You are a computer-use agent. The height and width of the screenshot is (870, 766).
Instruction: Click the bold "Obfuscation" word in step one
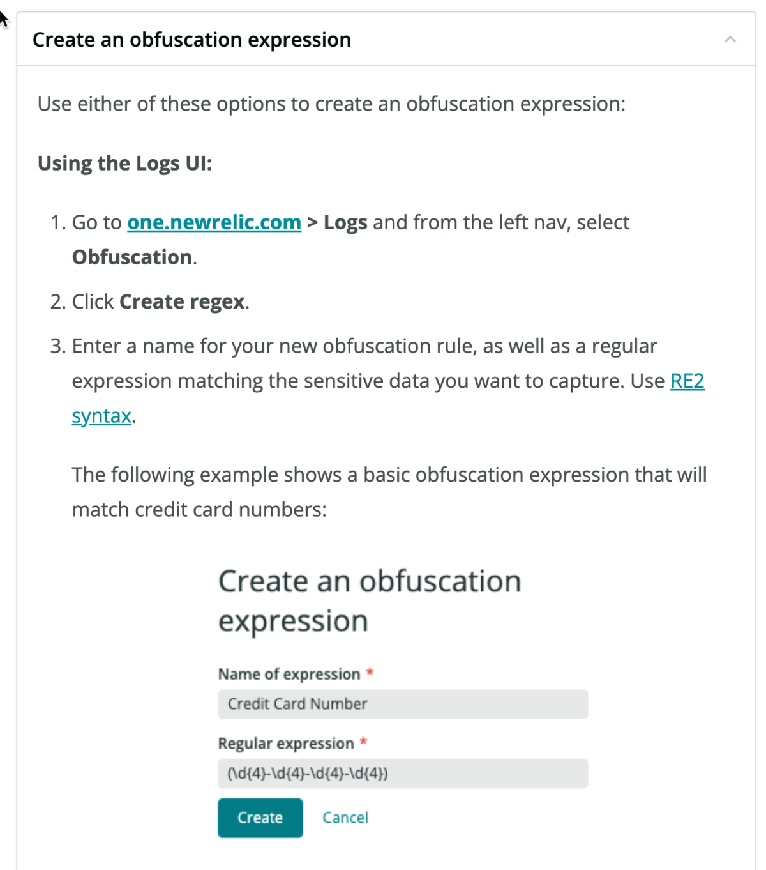pyautogui.click(x=132, y=257)
